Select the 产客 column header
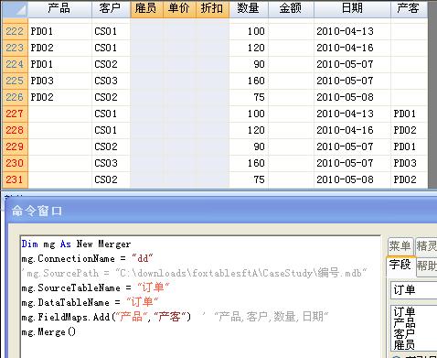The height and width of the screenshot is (358, 437). coord(409,8)
